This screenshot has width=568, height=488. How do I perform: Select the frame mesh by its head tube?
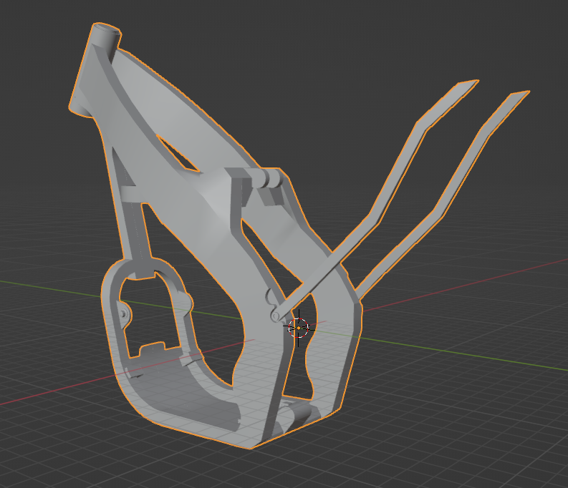(x=95, y=71)
